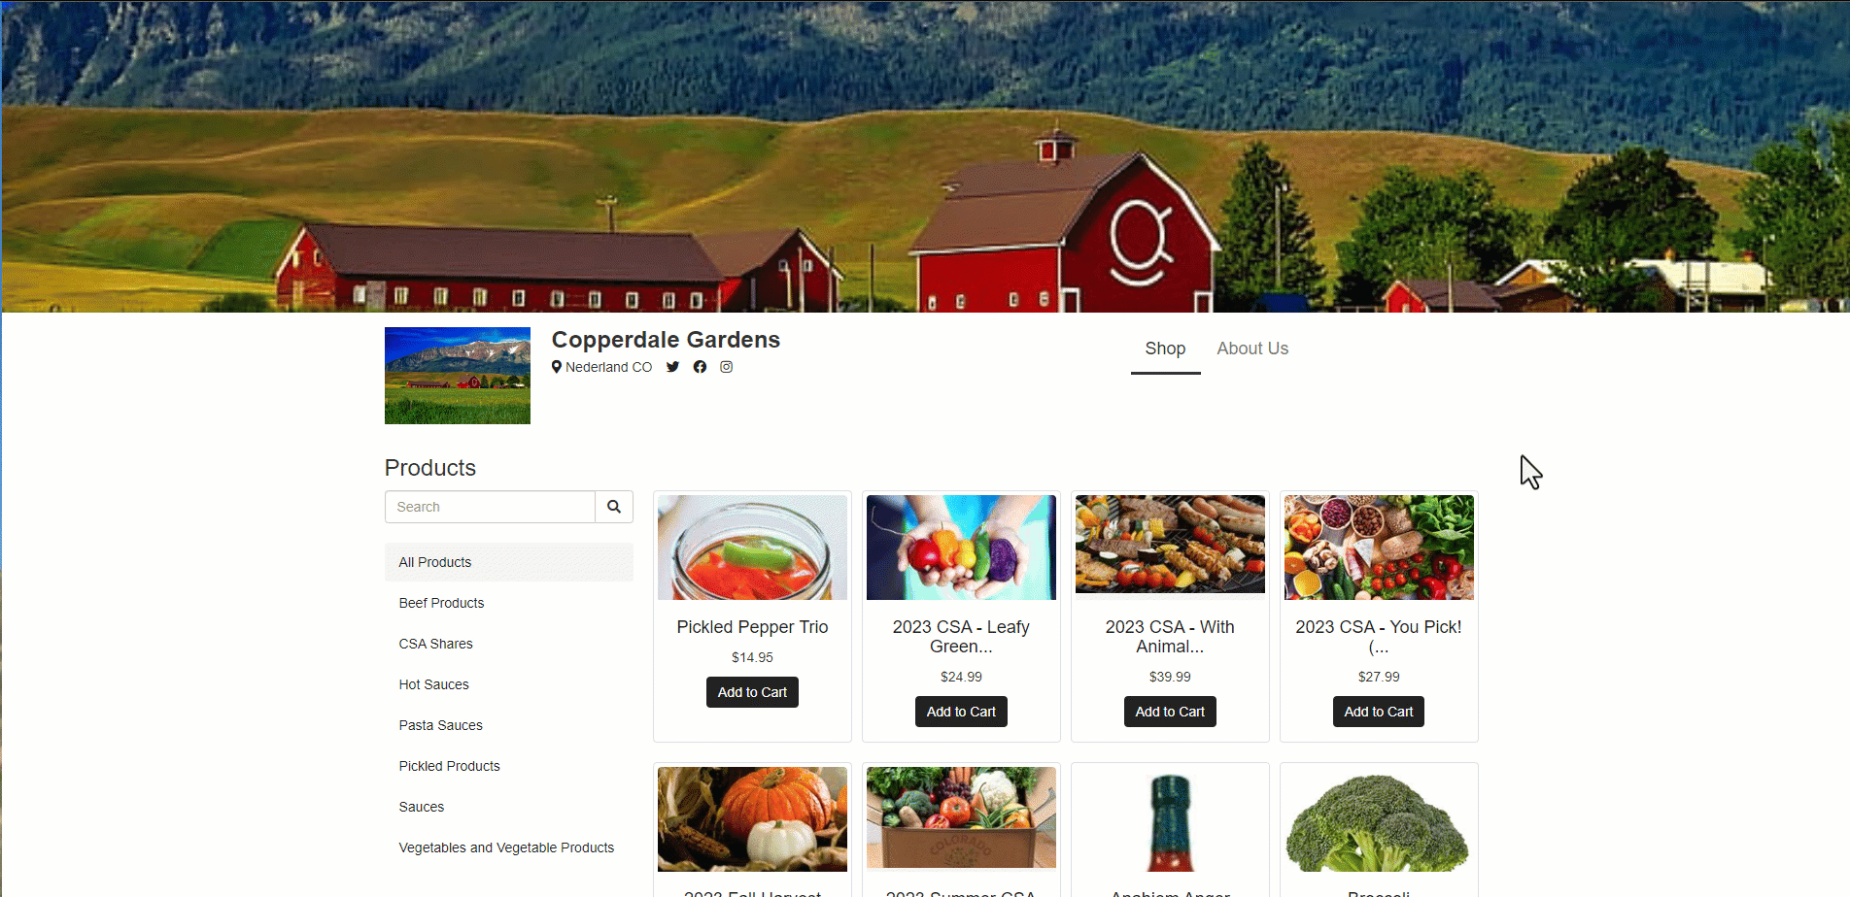Open the Twitter profile icon

(x=672, y=367)
